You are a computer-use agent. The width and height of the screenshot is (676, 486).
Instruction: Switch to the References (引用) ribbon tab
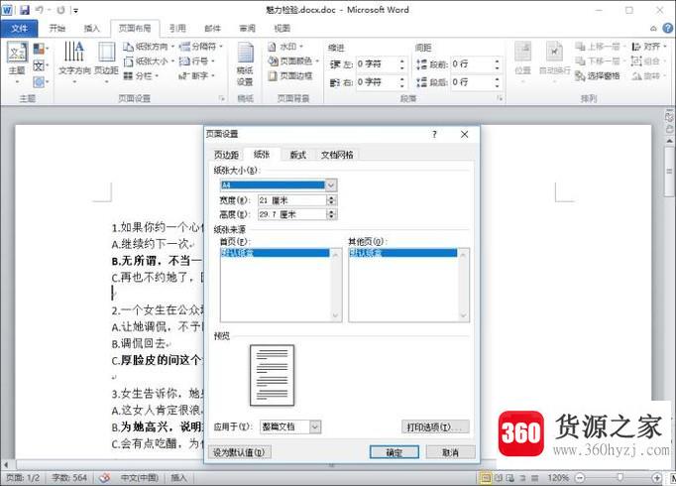pos(177,29)
